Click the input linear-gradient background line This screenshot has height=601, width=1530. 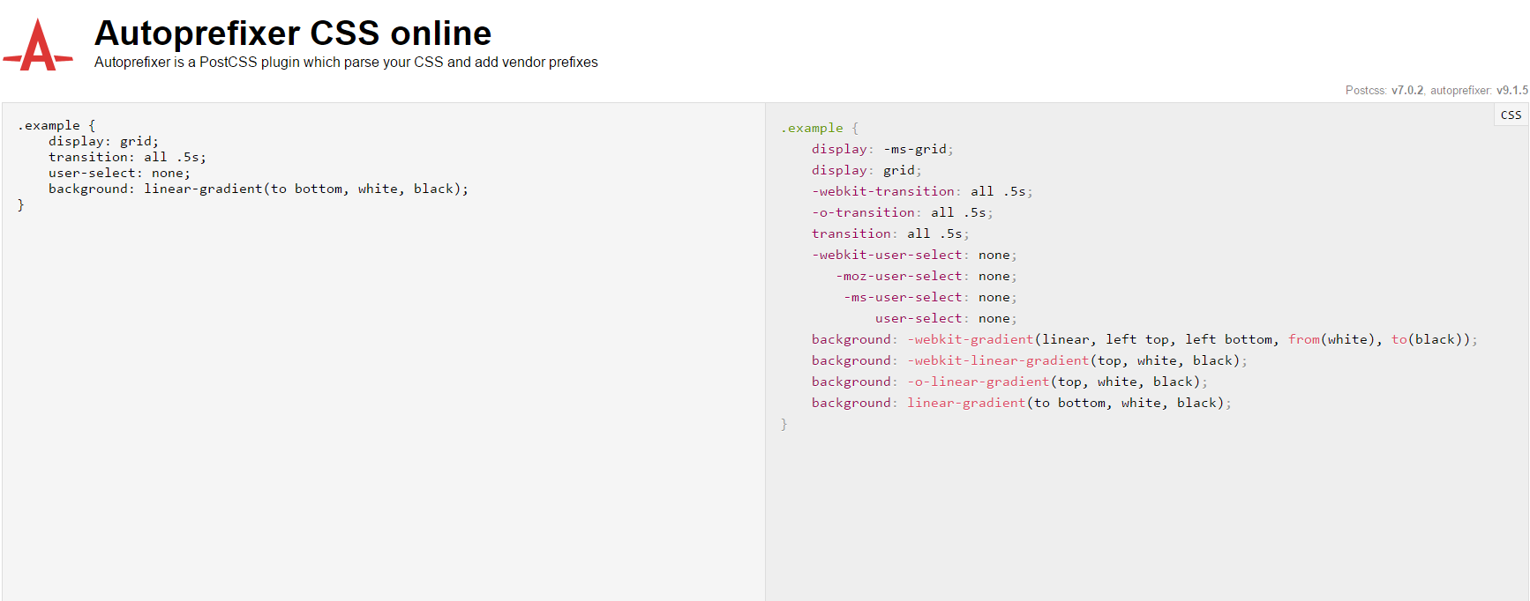[x=258, y=189]
